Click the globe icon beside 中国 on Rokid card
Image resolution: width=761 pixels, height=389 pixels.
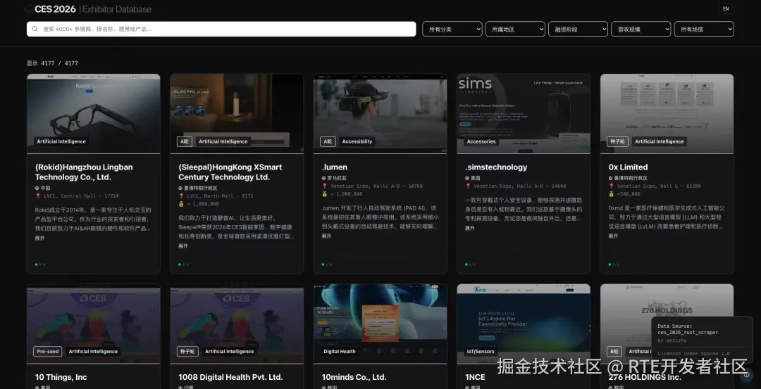coord(37,188)
